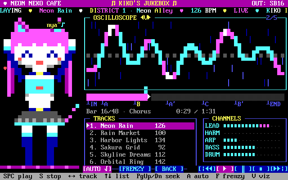Click the selection arrow beside Neon Rain
This screenshot has height=180, width=288.
click(x=88, y=126)
